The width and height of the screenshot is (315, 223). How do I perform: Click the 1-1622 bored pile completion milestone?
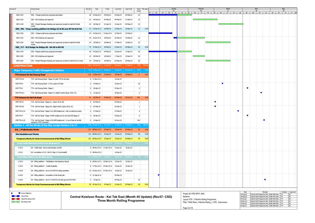(x=159, y=175)
